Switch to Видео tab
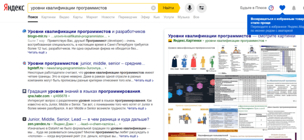The height and width of the screenshot is (140, 304). click(x=64, y=17)
